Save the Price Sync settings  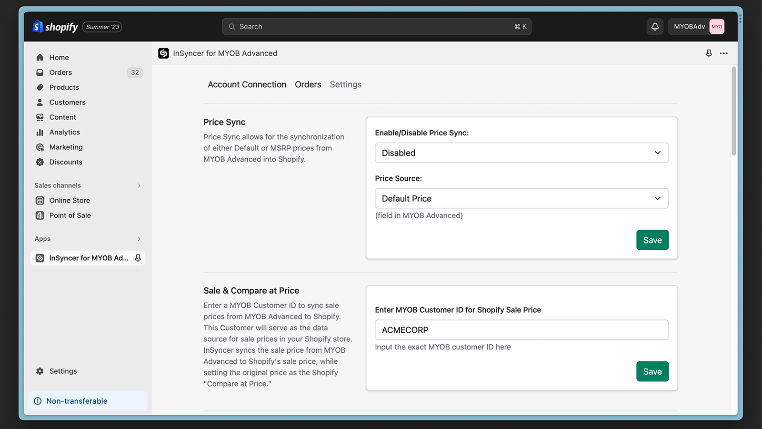652,240
